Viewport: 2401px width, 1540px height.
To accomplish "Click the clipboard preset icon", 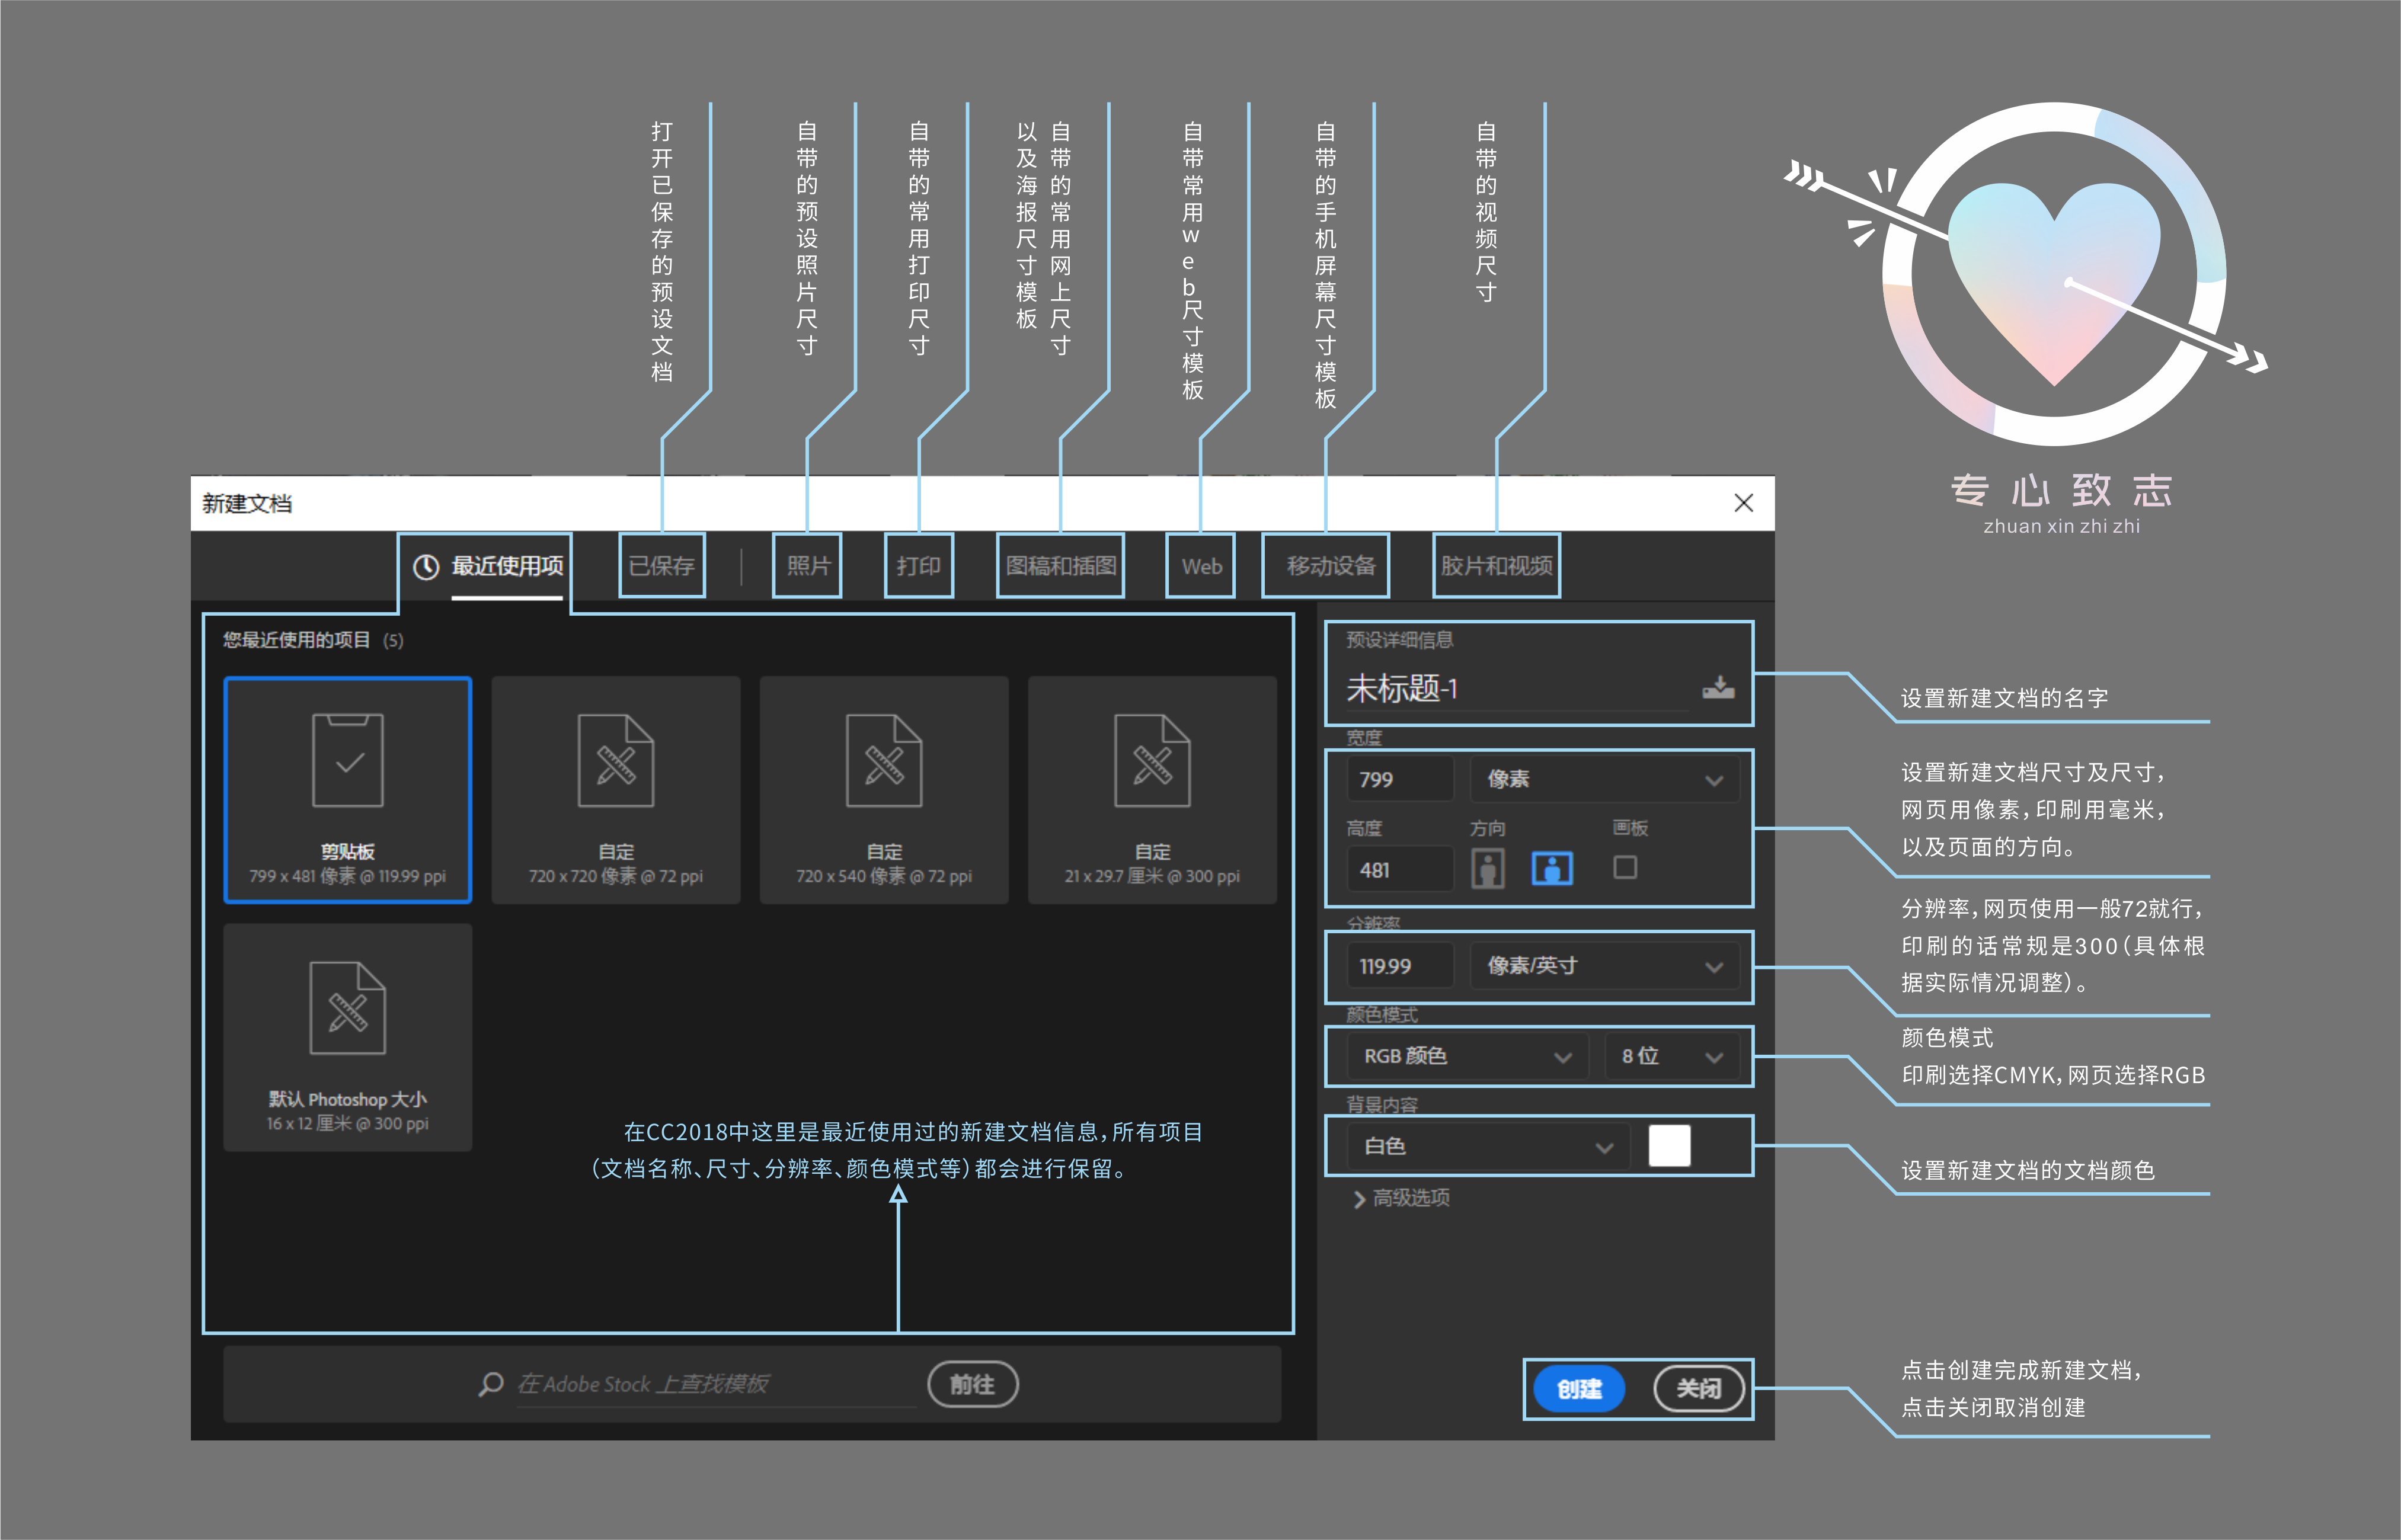I will pos(347,760).
